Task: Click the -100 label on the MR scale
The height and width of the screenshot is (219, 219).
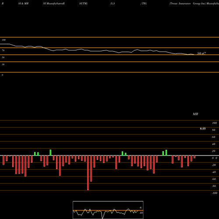Action: coord(215,193)
